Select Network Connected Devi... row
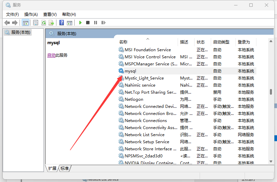The width and height of the screenshot is (277, 182). [x=187, y=107]
